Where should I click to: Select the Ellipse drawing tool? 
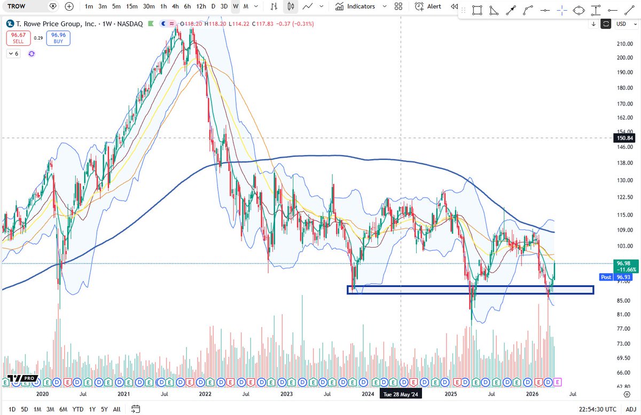[x=579, y=11]
